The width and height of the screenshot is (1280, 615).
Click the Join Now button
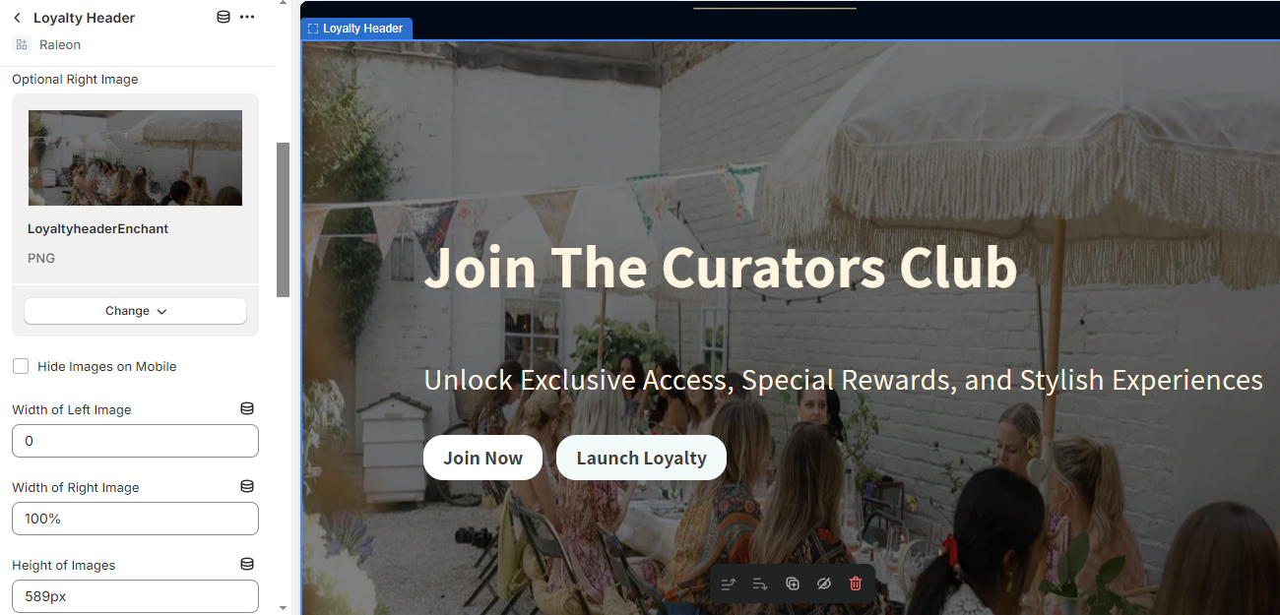pos(482,458)
